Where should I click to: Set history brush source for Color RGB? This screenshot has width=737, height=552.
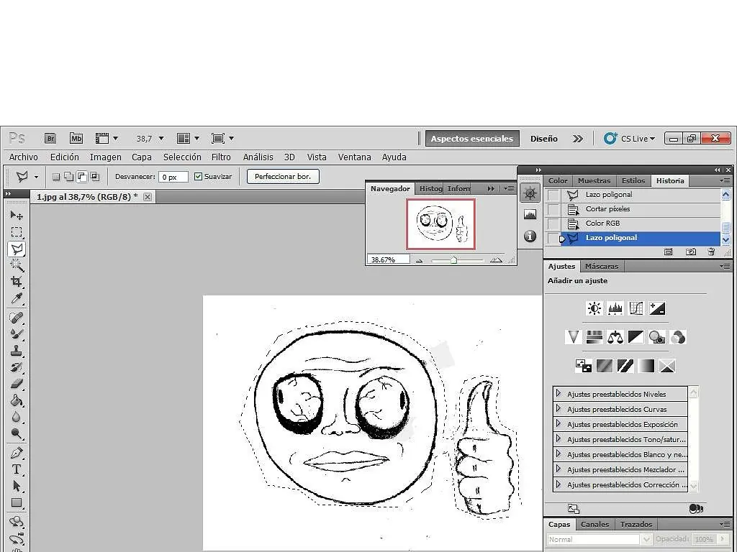553,224
